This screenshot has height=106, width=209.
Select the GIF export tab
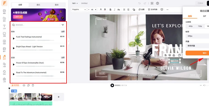click(205, 16)
